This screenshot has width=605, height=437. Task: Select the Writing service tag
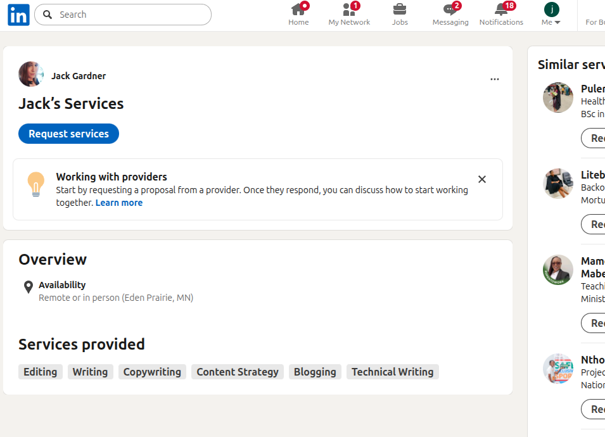tap(91, 372)
